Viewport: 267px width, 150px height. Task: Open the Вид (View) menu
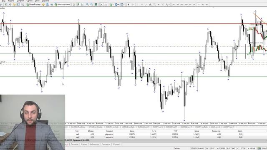4,1
